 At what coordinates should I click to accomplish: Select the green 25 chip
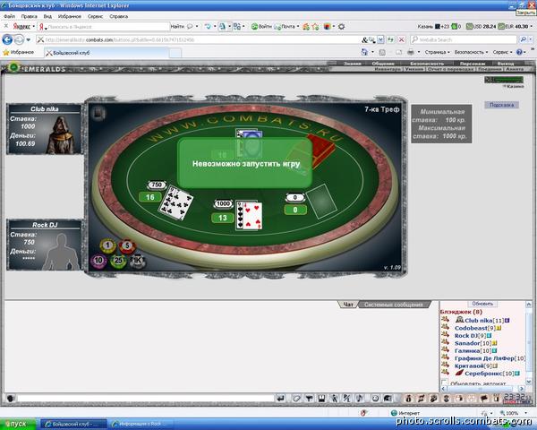coord(118,261)
